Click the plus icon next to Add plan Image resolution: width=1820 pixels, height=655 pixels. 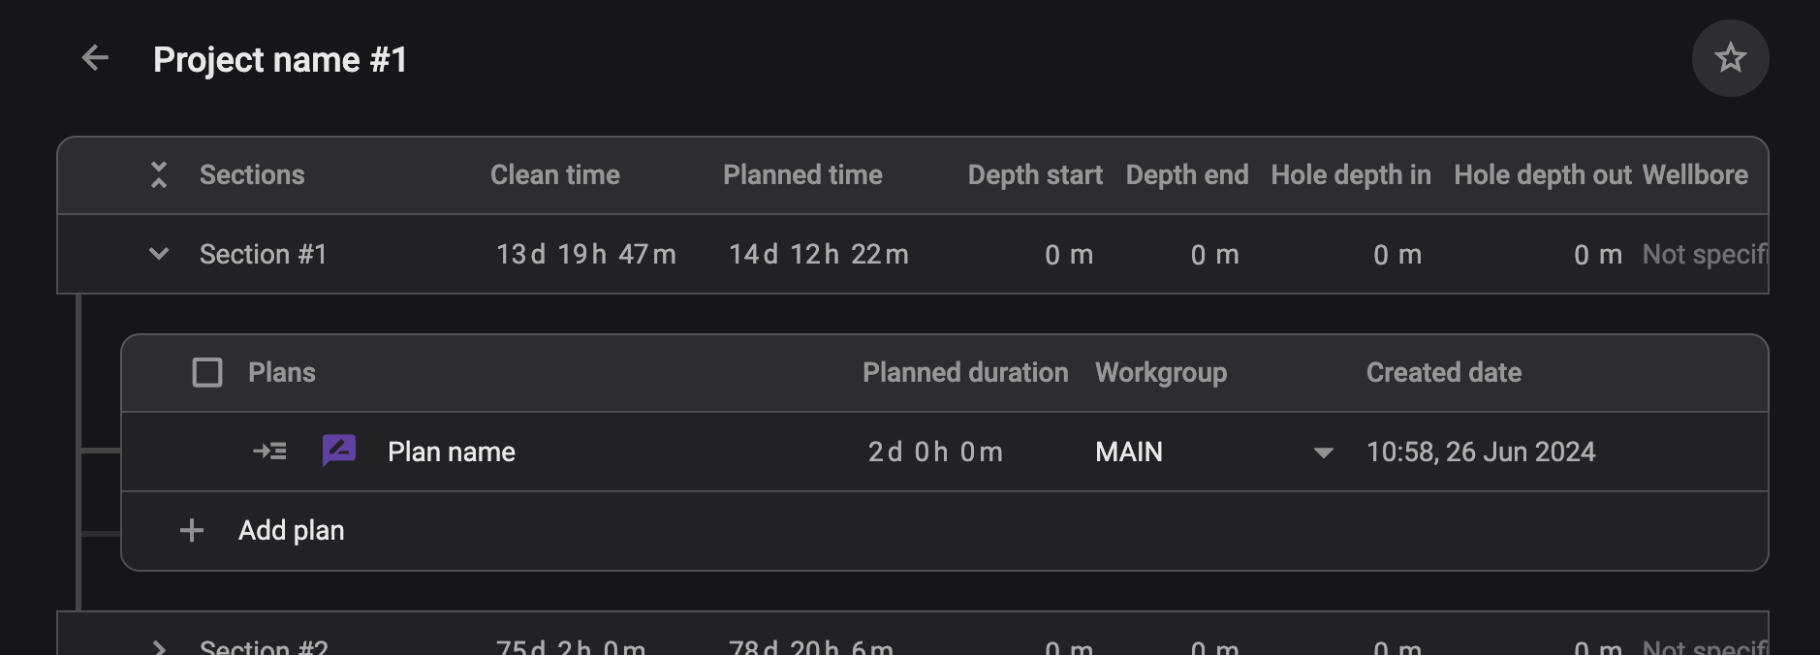pyautogui.click(x=191, y=530)
